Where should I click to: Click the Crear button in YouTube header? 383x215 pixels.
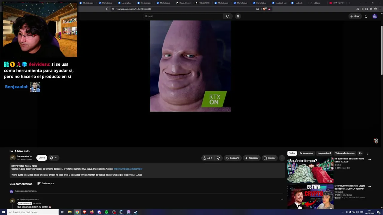coord(355,16)
